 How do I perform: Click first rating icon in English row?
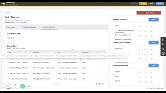pos(139,73)
